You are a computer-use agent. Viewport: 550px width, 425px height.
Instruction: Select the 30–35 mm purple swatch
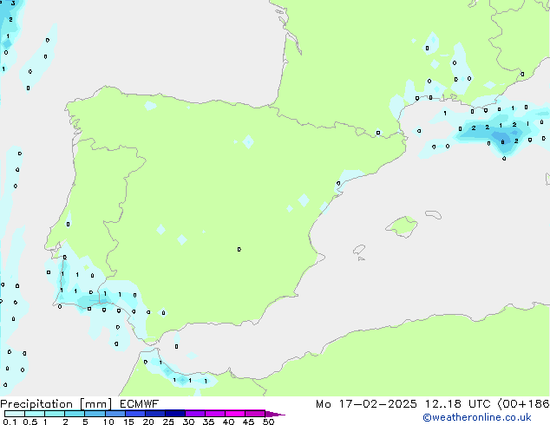coord(195,414)
